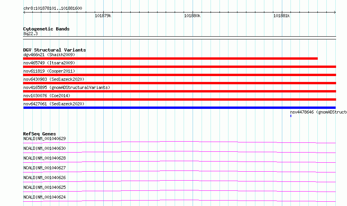Click the 101880k ruler tick label

tap(192, 16)
